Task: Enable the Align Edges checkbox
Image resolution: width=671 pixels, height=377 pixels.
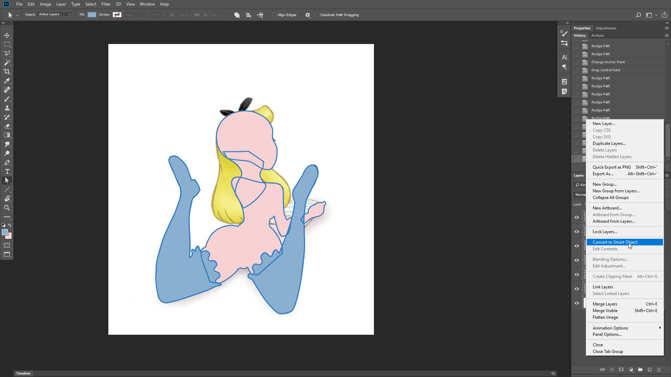Action: coord(275,15)
